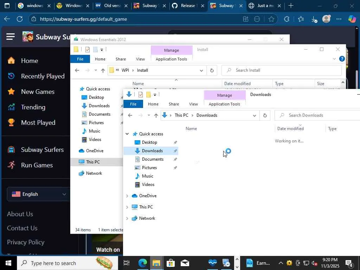
Task: Open Share ribbon tab in Downloads window
Action: 174,104
